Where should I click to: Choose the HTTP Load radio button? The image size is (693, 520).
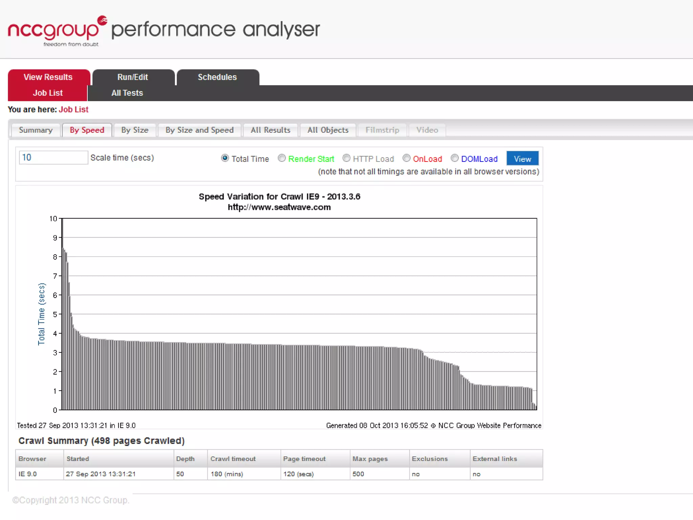[x=346, y=158]
